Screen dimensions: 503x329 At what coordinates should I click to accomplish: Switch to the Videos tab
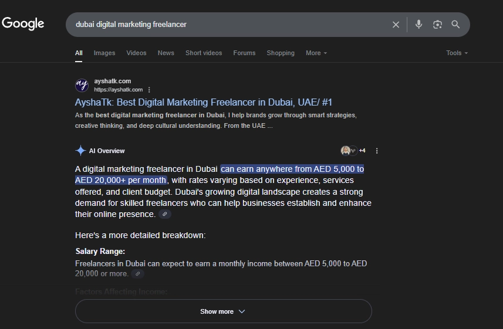136,53
